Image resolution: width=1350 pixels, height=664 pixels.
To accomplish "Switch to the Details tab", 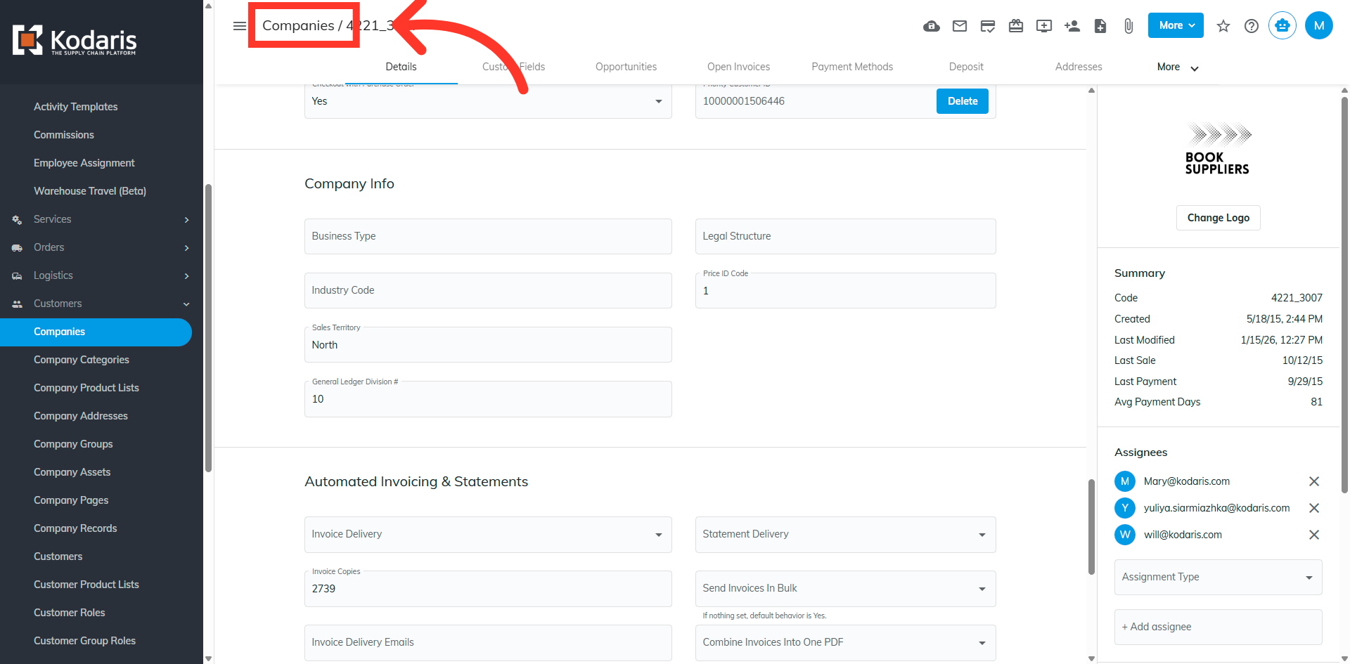I will [401, 67].
